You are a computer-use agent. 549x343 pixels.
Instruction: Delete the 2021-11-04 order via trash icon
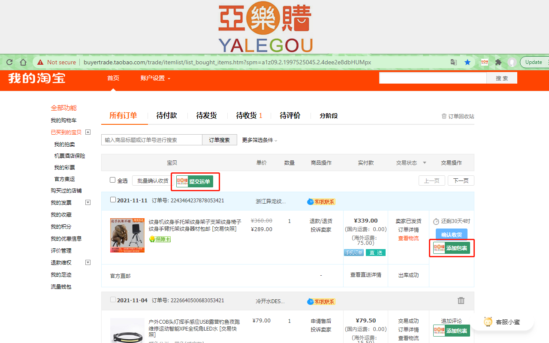point(461,301)
